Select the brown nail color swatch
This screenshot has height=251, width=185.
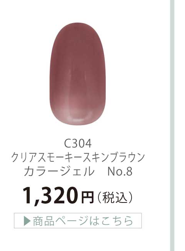(x=78, y=74)
